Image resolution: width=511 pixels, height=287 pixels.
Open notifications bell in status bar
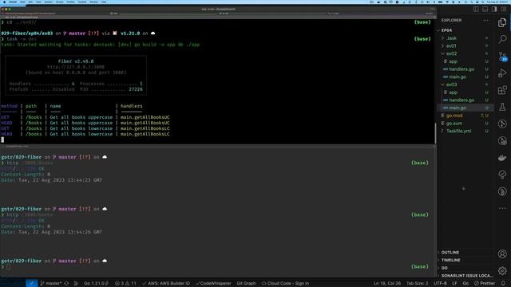click(503, 284)
